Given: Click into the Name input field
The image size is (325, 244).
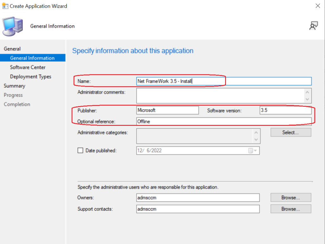Looking at the screenshot, I should (224, 81).
